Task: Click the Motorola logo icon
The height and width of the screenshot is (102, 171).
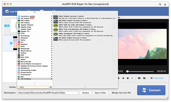Action: [19, 49]
